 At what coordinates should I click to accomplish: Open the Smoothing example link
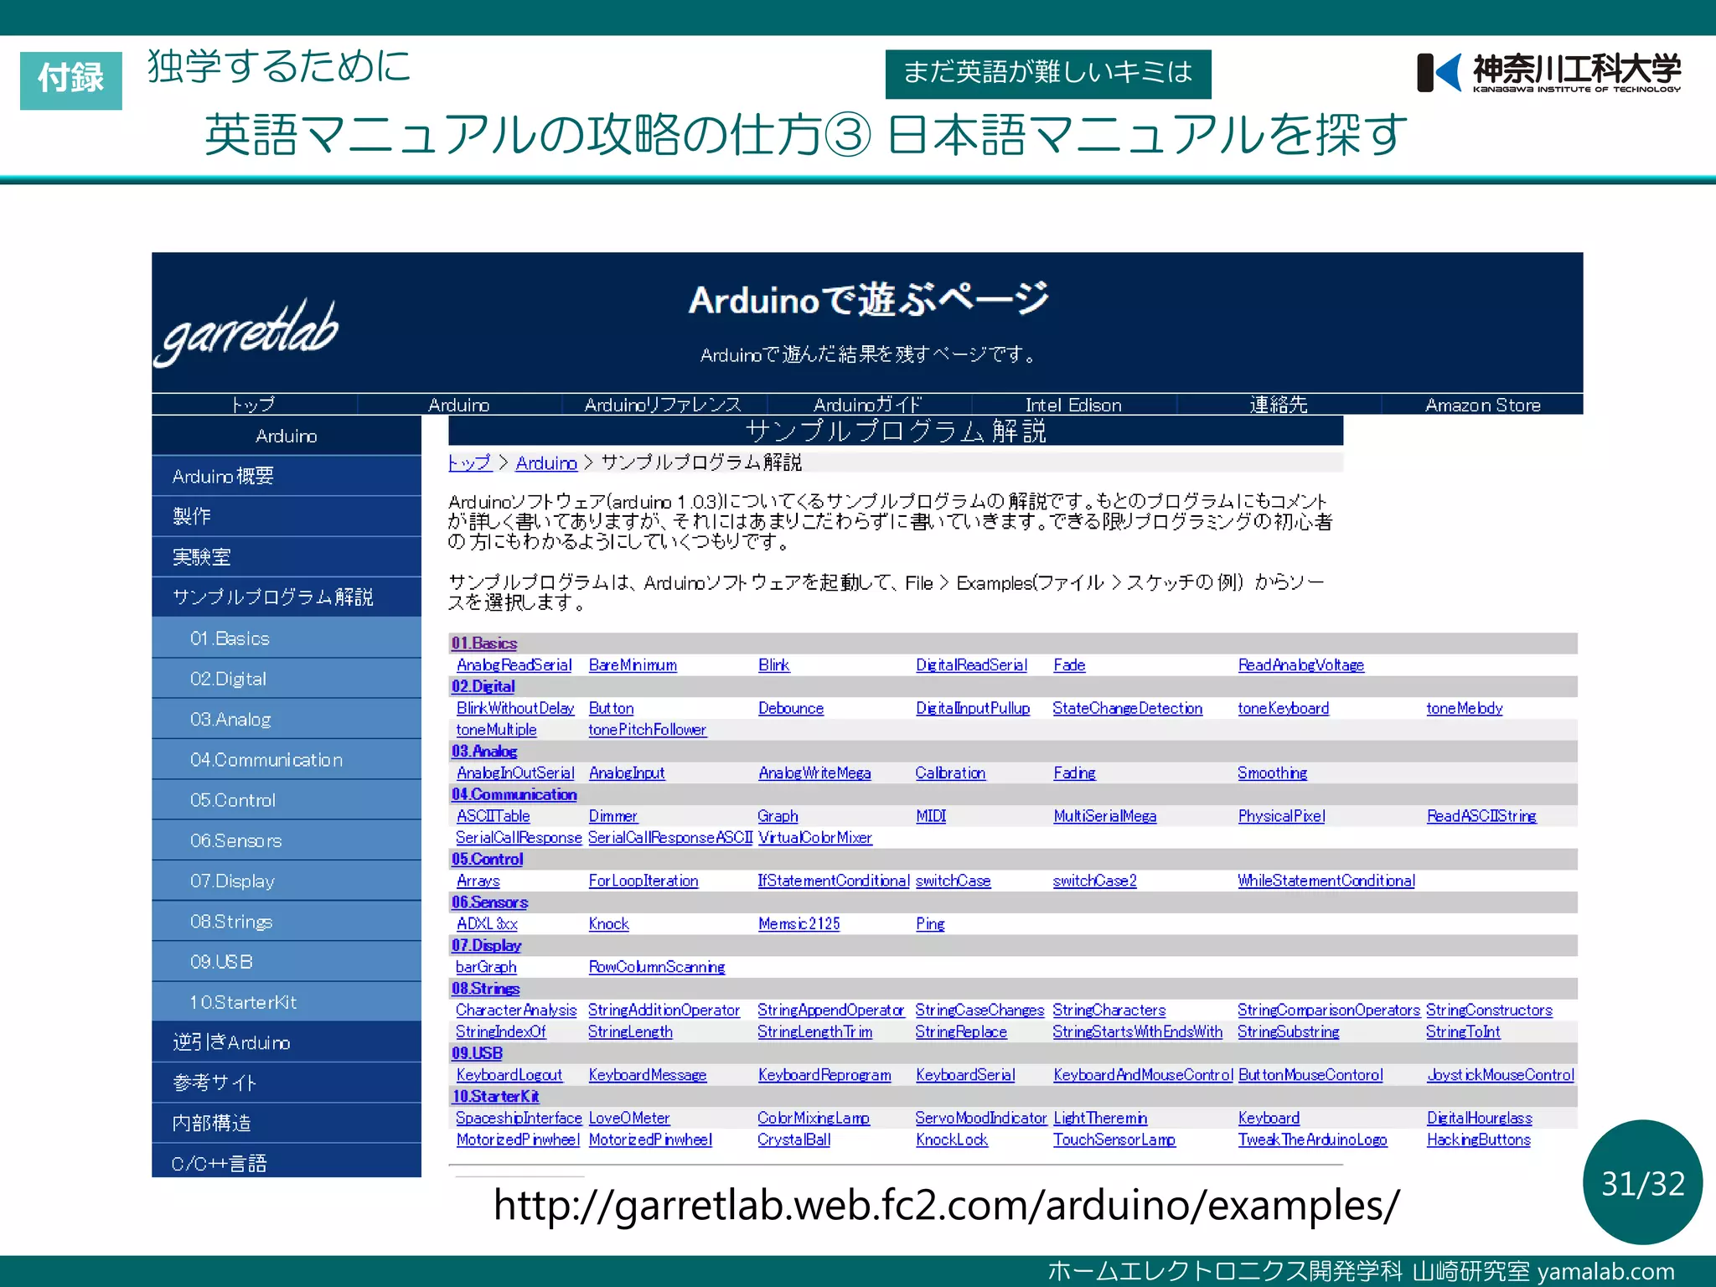pyautogui.click(x=1272, y=773)
